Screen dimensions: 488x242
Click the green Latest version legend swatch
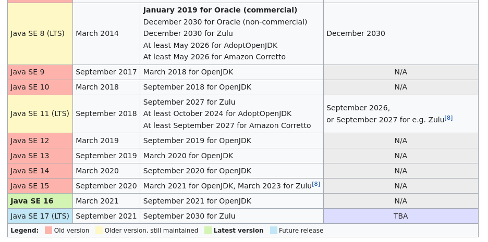[x=208, y=231]
